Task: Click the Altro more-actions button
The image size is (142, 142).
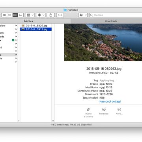Action: tap(119, 111)
